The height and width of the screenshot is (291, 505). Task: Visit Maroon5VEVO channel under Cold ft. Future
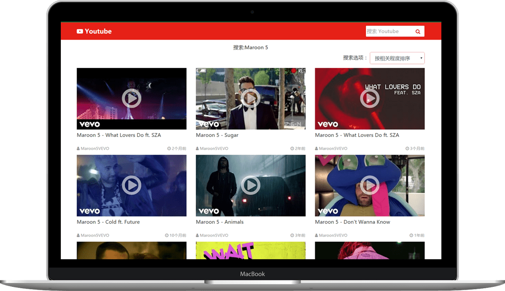pyautogui.click(x=95, y=235)
